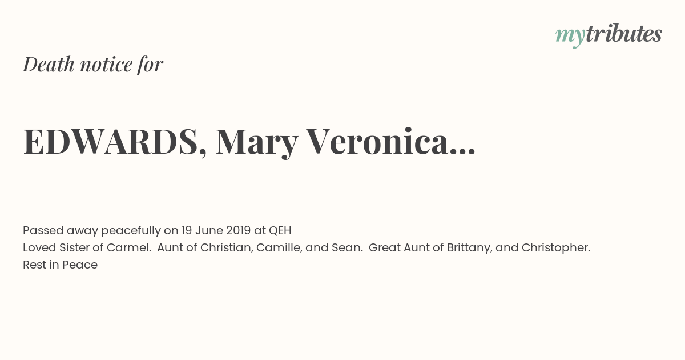
Task: Select the "Passed away peacefully" sentence
Action: (x=157, y=230)
